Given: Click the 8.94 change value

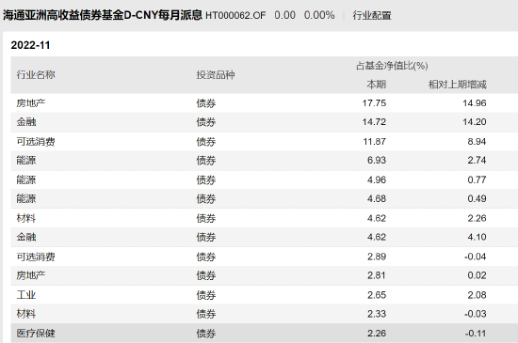Looking at the screenshot, I should pos(477,142).
